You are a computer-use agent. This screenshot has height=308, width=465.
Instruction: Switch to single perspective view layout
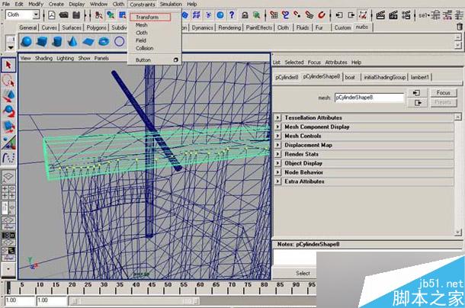coord(8,177)
